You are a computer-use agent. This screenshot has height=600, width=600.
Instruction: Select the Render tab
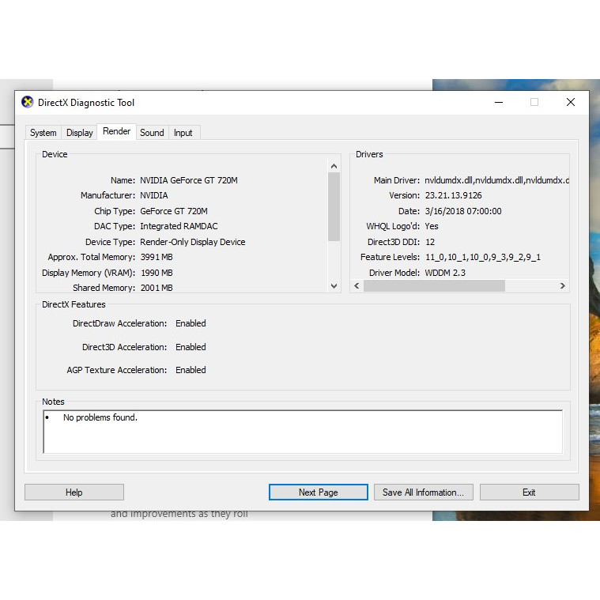[116, 132]
